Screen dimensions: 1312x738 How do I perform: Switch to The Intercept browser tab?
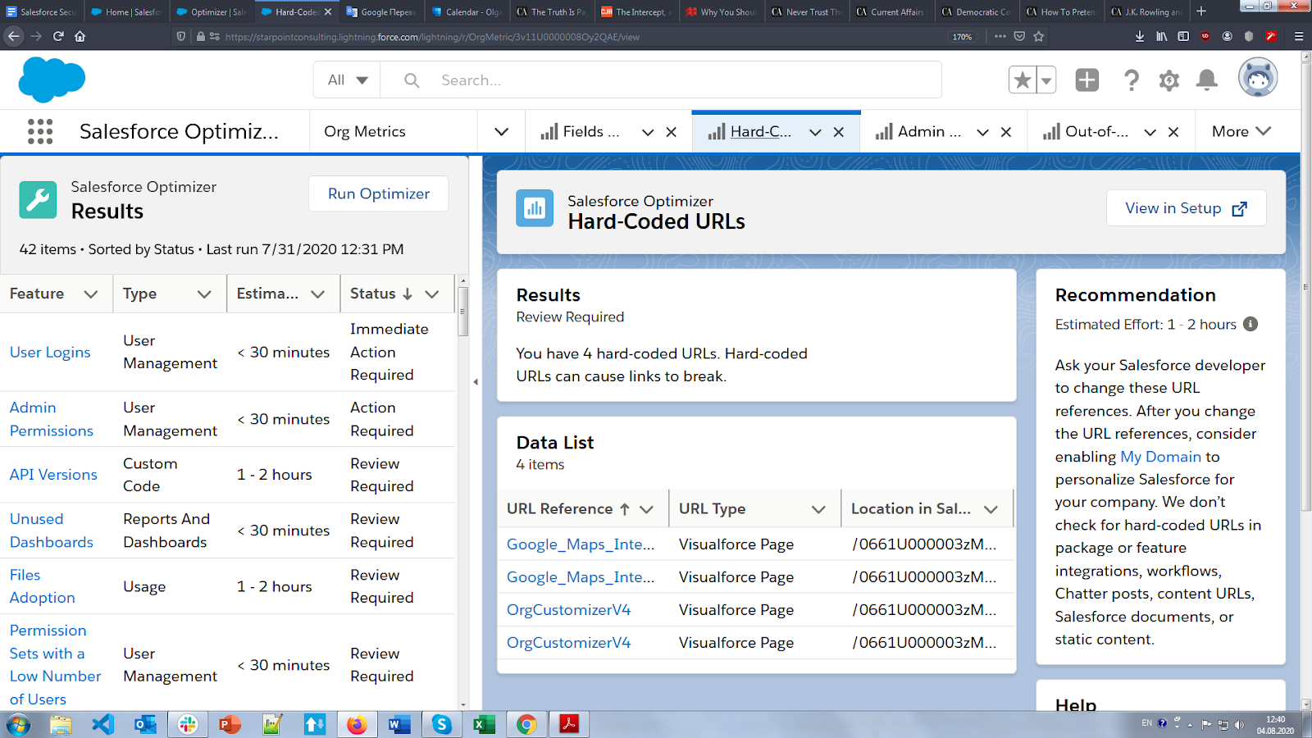tap(636, 11)
